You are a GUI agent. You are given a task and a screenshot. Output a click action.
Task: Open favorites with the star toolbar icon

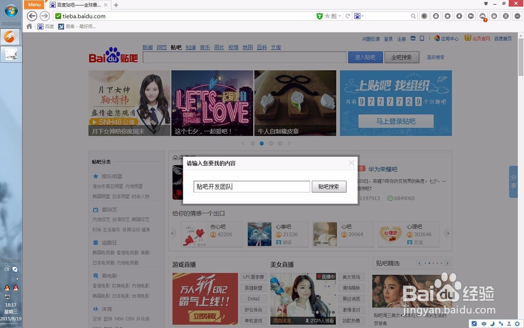click(x=447, y=16)
